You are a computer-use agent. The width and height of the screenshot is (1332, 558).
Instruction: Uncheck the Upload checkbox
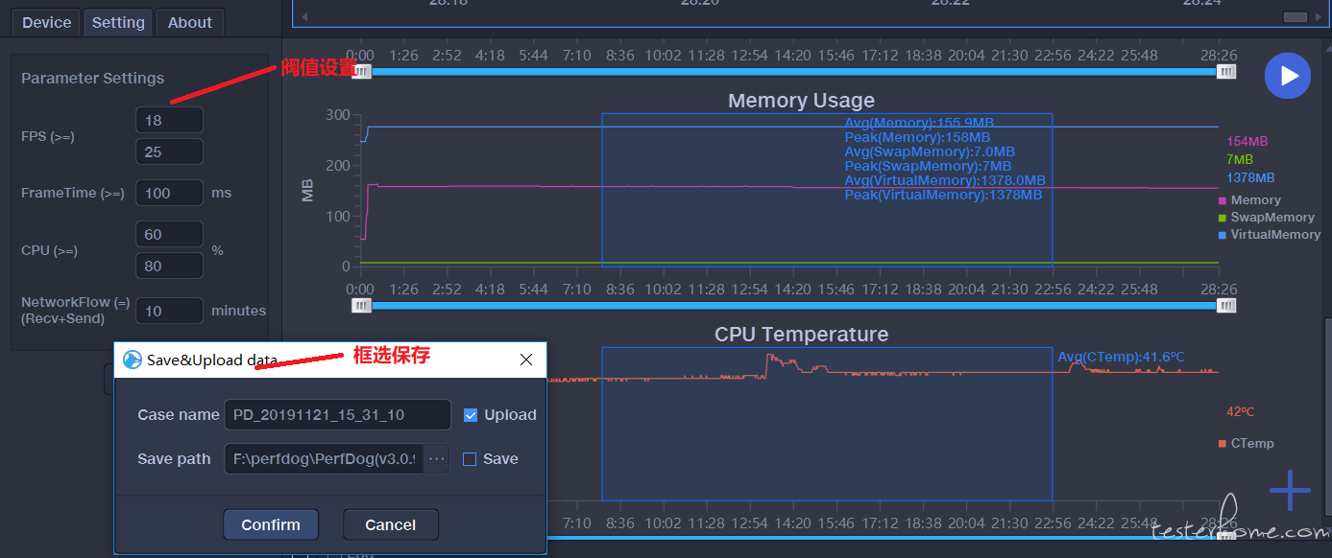[x=471, y=415]
